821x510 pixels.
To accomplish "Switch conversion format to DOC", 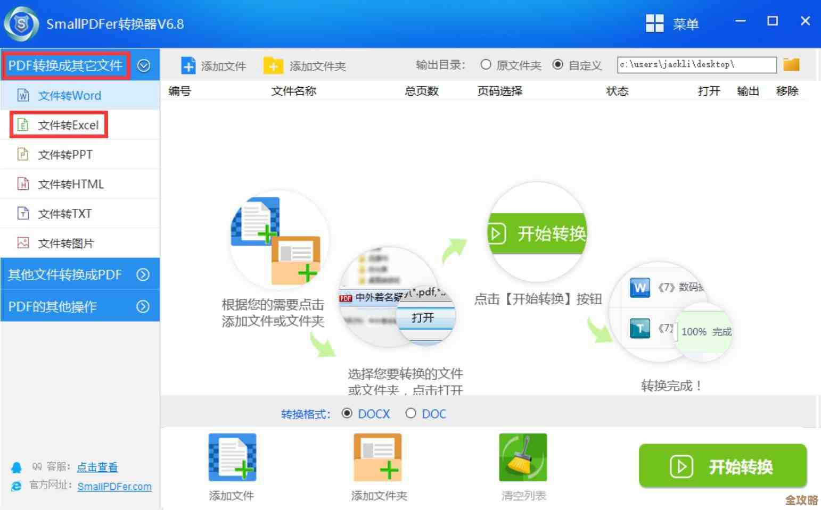I will click(x=411, y=413).
